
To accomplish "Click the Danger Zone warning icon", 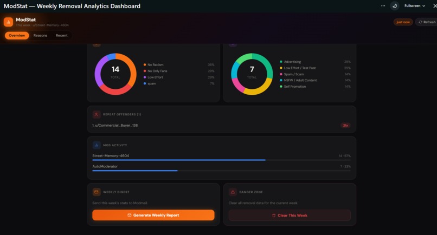I will [233, 192].
